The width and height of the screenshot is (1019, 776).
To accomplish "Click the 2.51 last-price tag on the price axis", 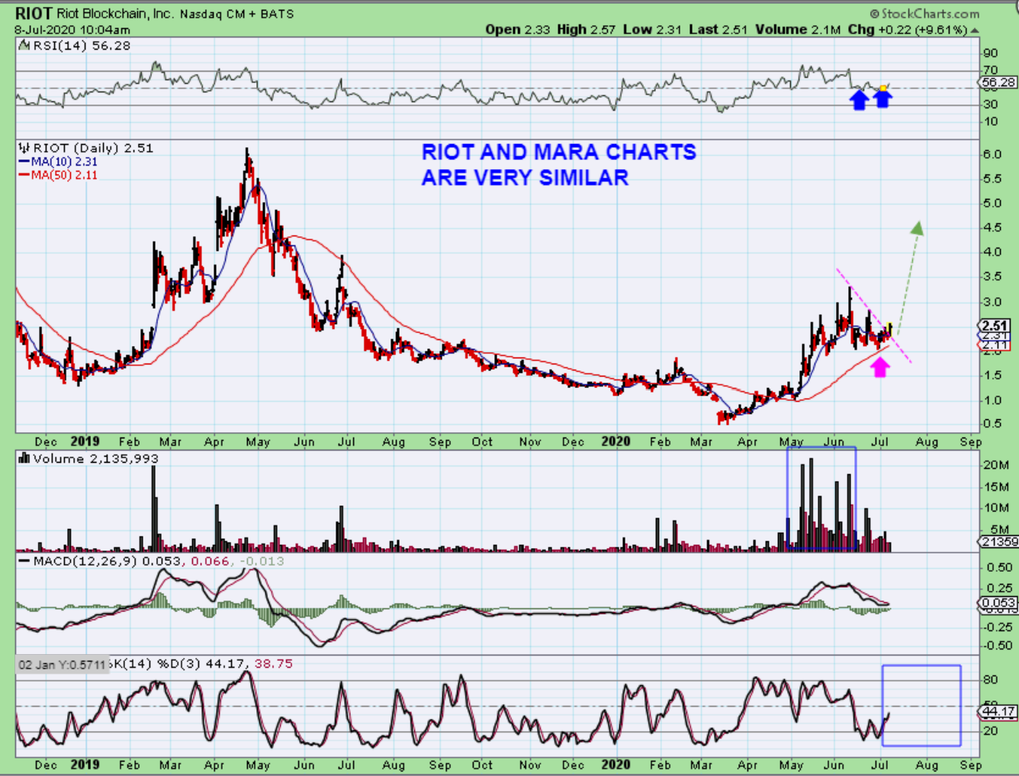I will tap(995, 326).
